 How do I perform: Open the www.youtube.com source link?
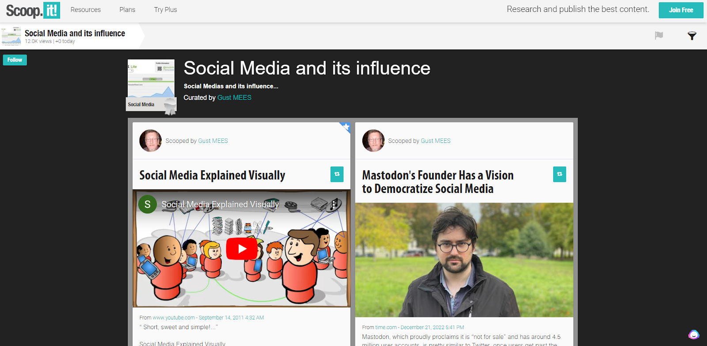tap(174, 318)
